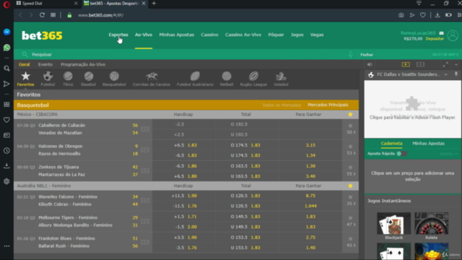Open Opera sidebar search icon

pos(6,69)
